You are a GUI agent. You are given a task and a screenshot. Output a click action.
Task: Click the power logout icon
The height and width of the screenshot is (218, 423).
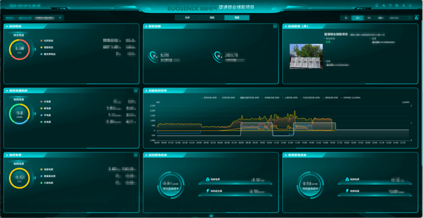pos(410,5)
